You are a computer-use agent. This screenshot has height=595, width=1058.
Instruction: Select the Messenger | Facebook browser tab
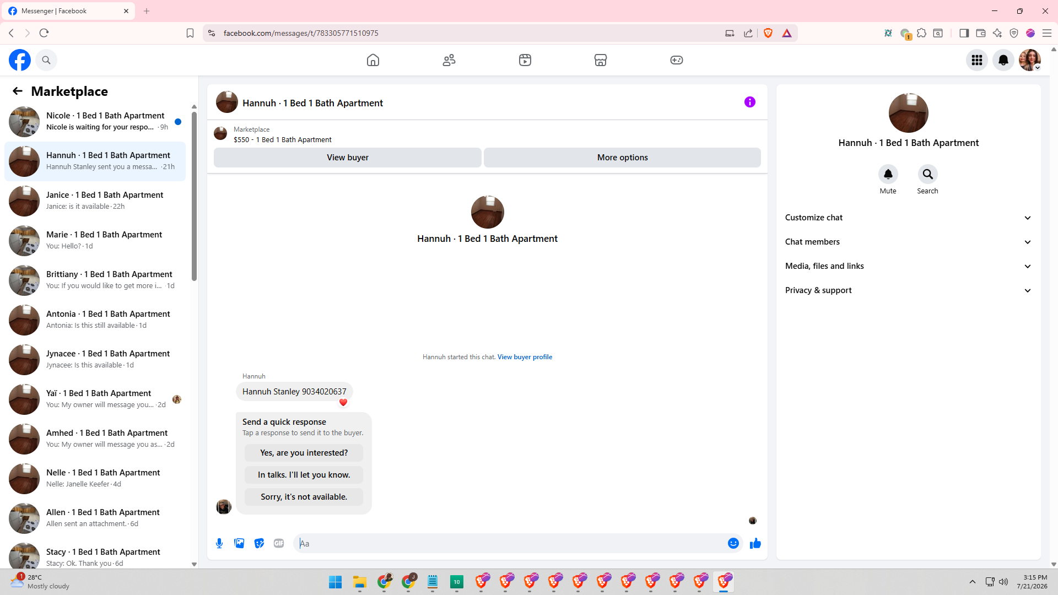point(68,11)
